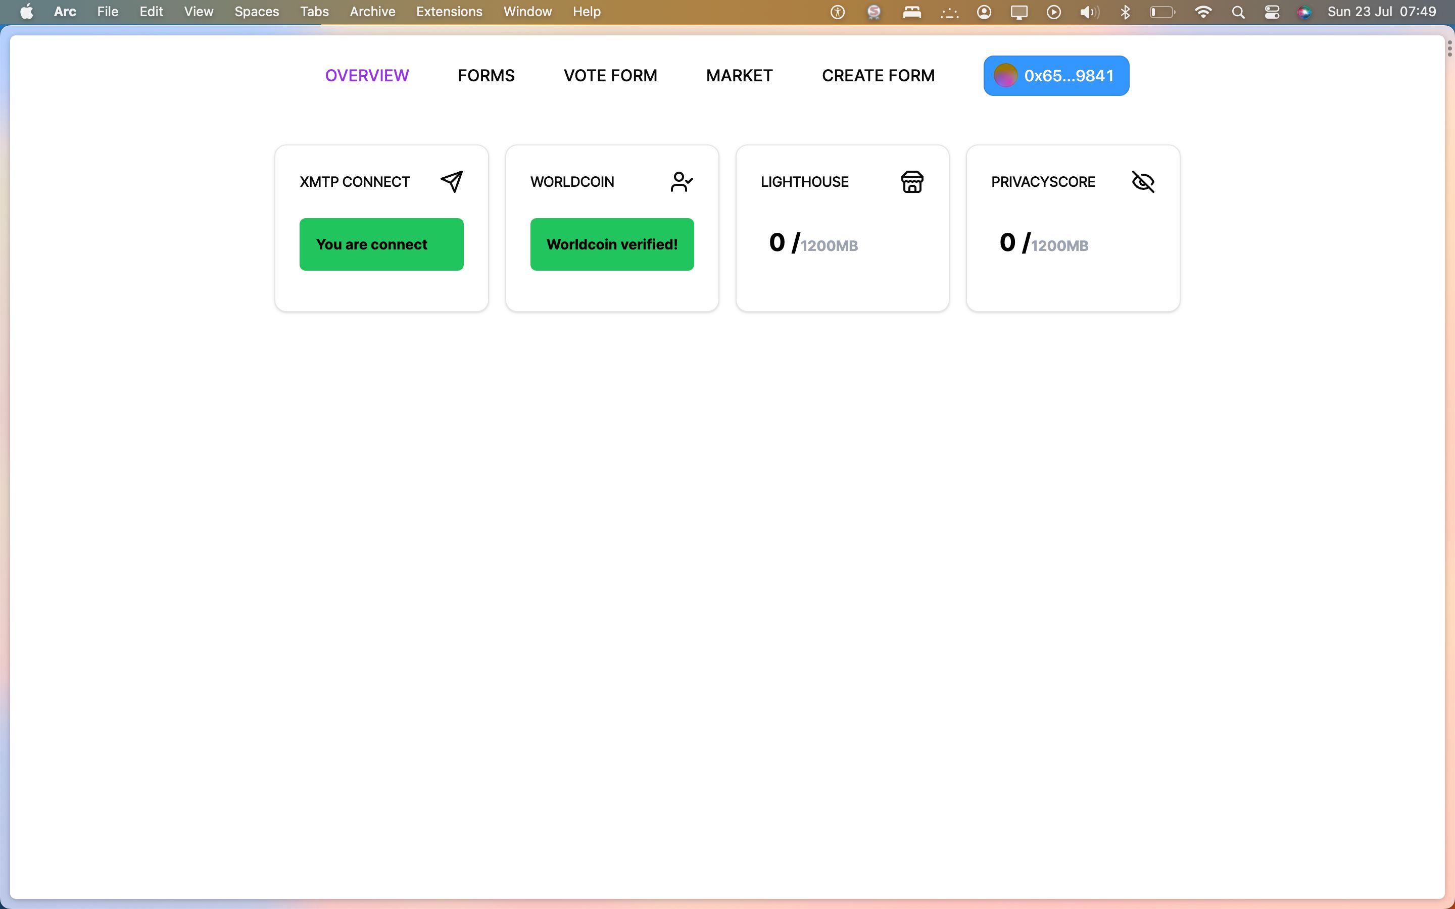1455x909 pixels.
Task: Click the Lighthouse storage bucket icon
Action: (x=911, y=181)
